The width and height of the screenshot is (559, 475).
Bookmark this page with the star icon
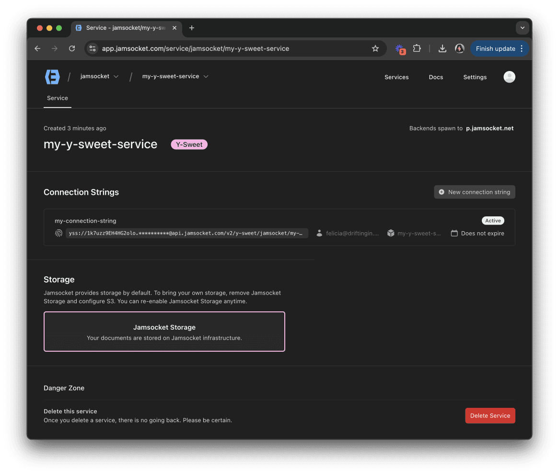pyautogui.click(x=375, y=48)
